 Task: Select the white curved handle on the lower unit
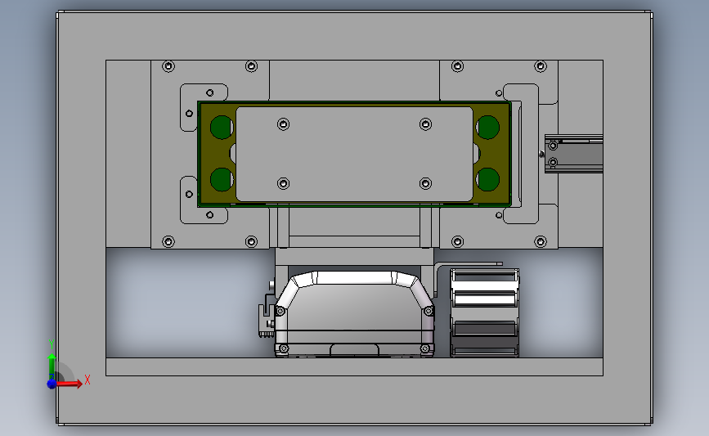click(354, 277)
